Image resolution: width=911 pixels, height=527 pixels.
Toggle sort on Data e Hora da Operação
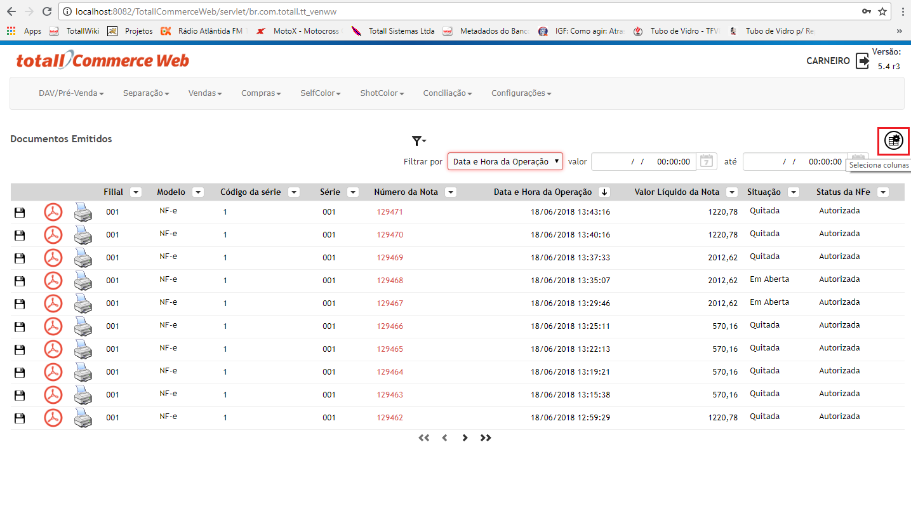click(x=604, y=192)
